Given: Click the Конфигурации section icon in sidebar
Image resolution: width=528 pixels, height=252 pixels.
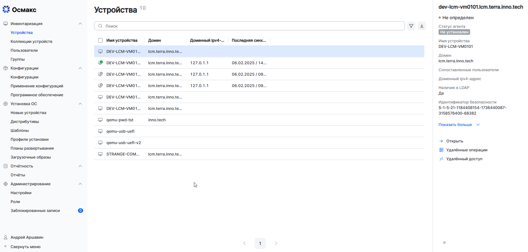Looking at the screenshot, I should click(6, 68).
